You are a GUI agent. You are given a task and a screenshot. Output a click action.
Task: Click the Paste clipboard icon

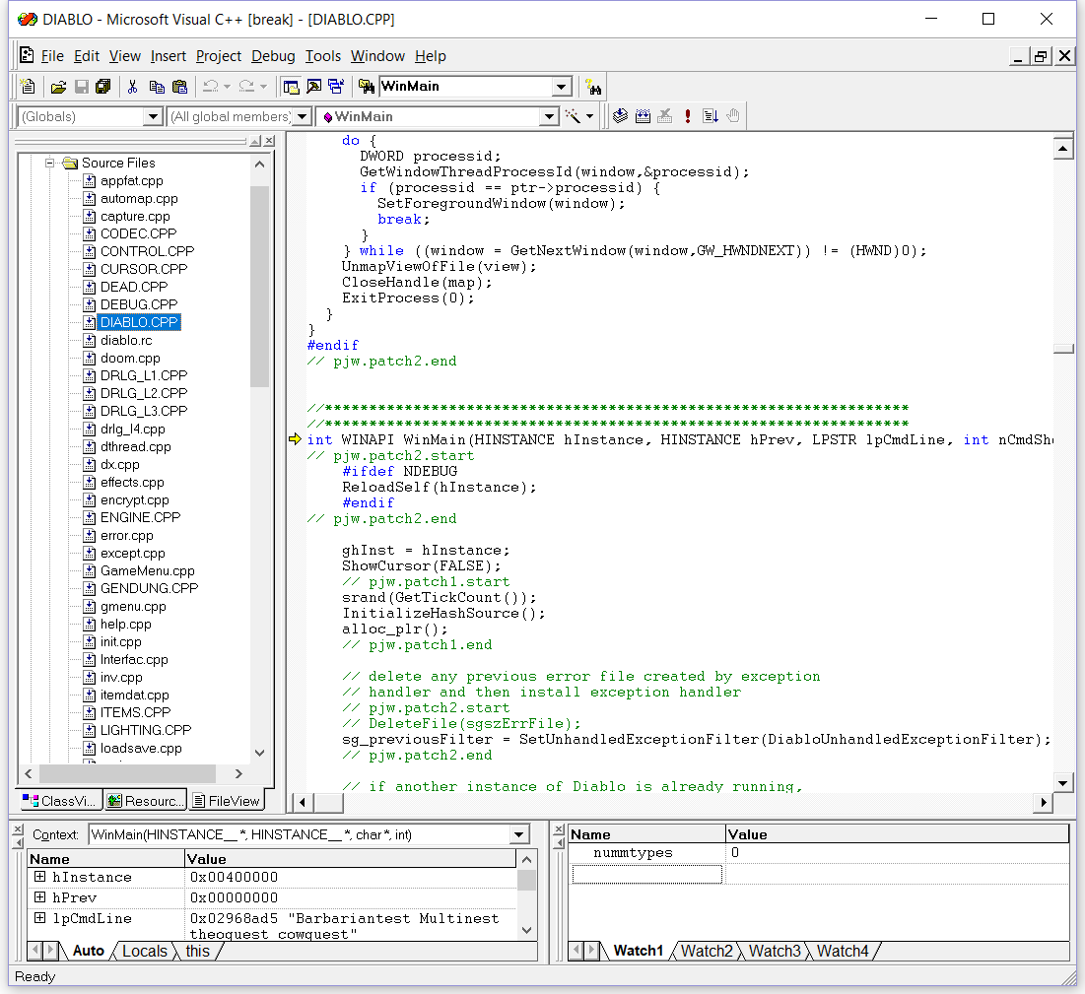(179, 87)
